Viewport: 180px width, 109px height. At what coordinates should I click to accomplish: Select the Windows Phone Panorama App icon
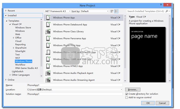(x=48, y=38)
